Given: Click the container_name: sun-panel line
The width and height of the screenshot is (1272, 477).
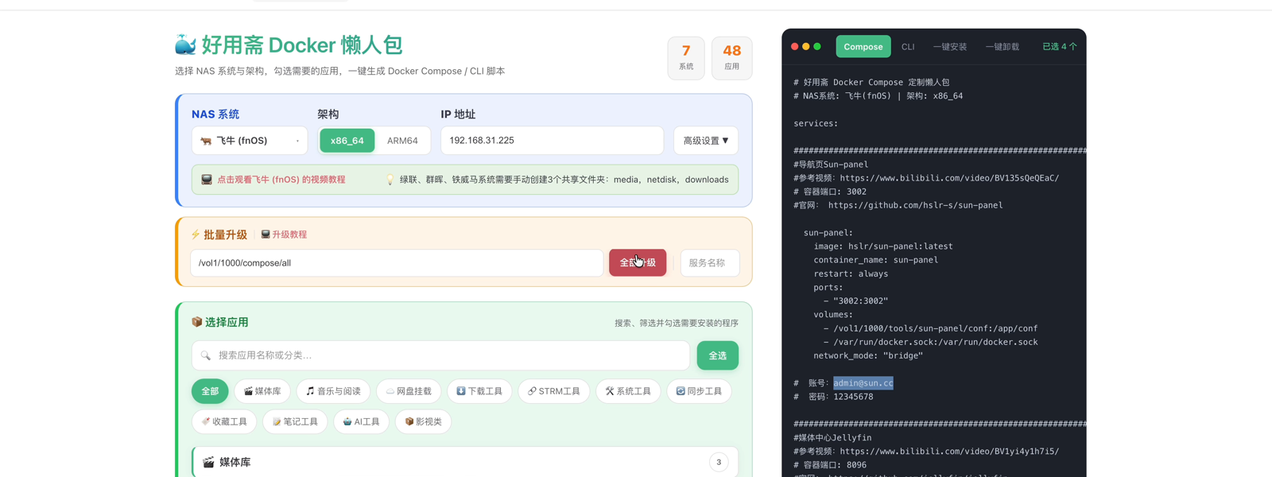Looking at the screenshot, I should (x=875, y=260).
